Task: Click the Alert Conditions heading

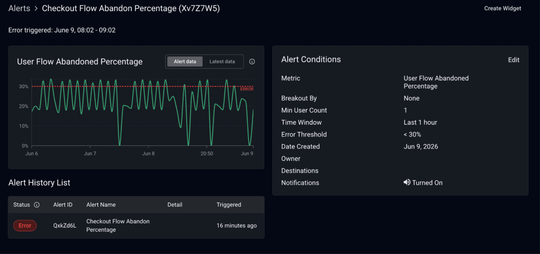Action: coord(311,60)
